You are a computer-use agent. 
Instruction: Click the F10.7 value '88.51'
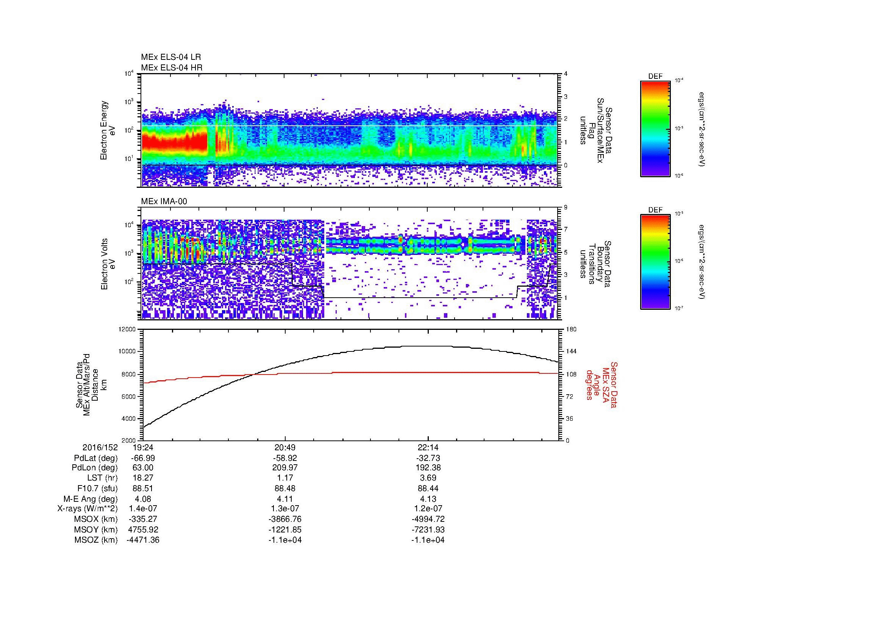pos(143,489)
